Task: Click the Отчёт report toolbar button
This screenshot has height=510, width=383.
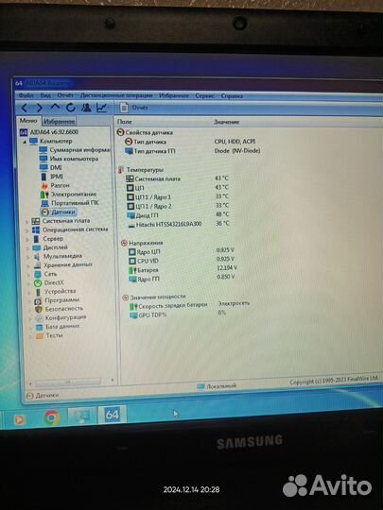Action: 134,108
